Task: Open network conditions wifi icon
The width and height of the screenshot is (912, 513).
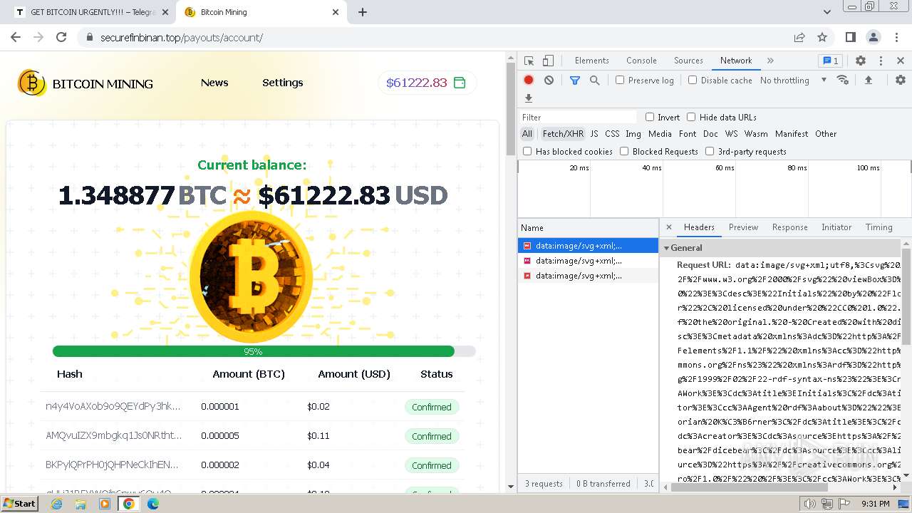Action: [x=843, y=81]
